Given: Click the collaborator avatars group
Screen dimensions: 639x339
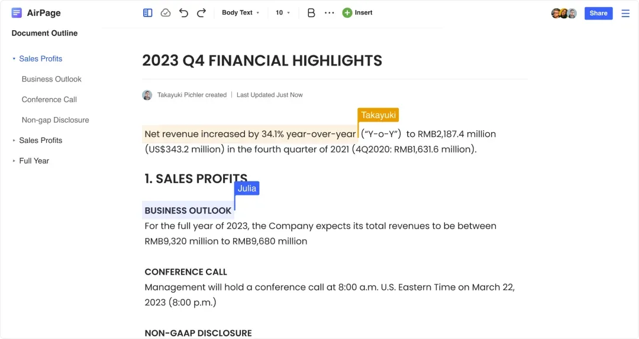Looking at the screenshot, I should click(564, 14).
